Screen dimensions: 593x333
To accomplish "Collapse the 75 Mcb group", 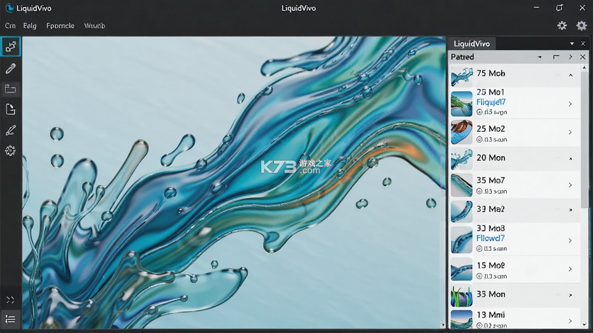I will (570, 75).
